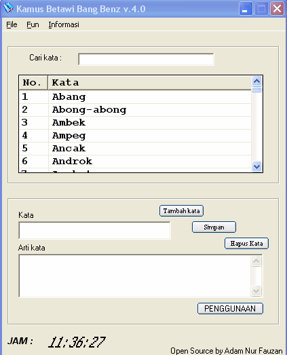Click the Cari kata search field
The width and height of the screenshot is (287, 355).
146,59
